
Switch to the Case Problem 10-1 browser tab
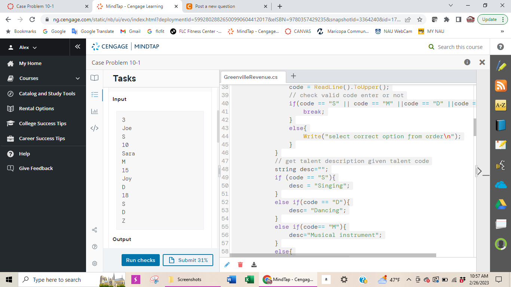49,6
